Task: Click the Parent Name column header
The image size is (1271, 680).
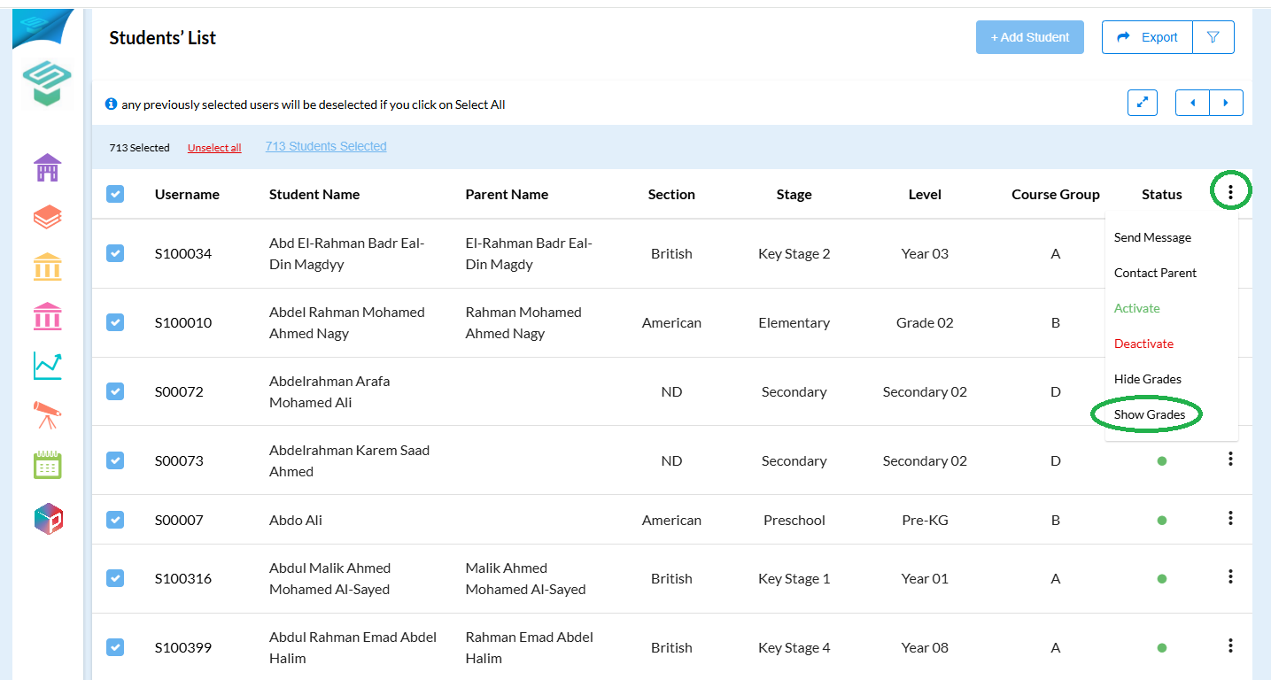Action: click(x=507, y=194)
